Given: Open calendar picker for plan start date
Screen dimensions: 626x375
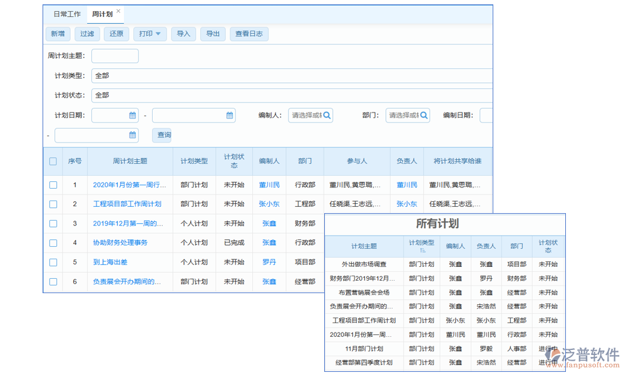Looking at the screenshot, I should (x=133, y=116).
